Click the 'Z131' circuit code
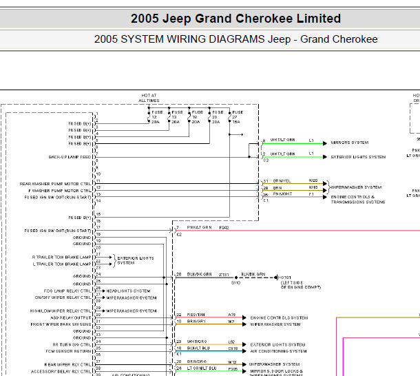The height and width of the screenshot is (376, 420). (224, 275)
